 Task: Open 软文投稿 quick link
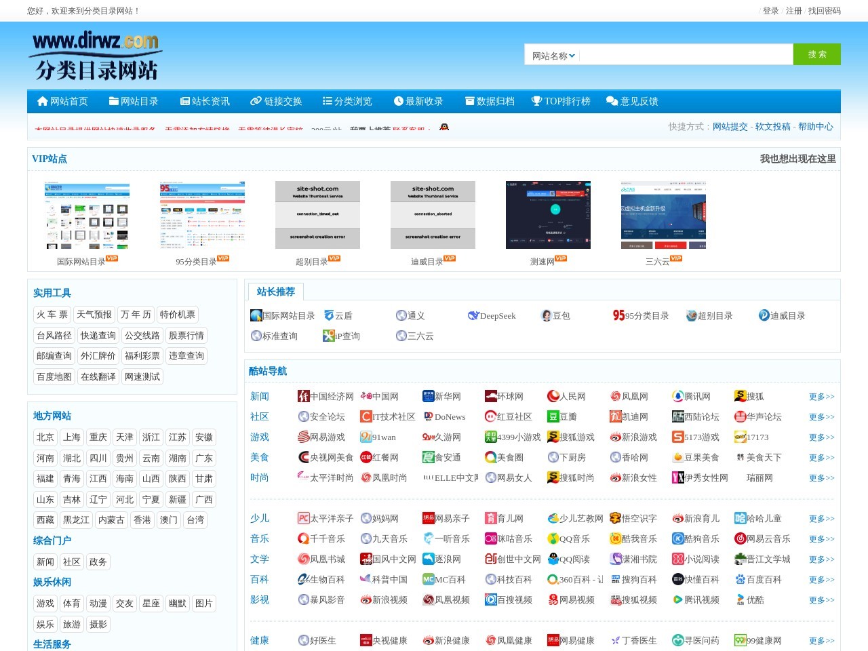(773, 127)
